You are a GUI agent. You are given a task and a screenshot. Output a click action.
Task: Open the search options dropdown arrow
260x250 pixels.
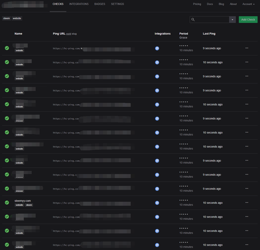tap(232, 19)
